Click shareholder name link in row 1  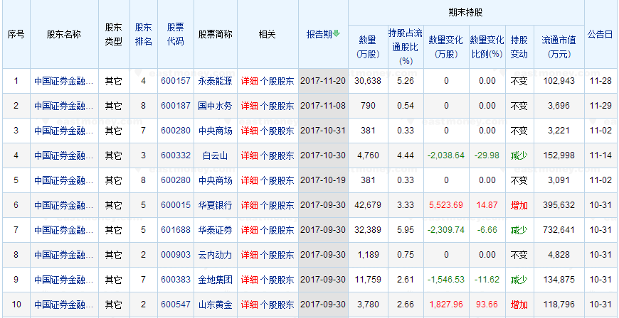[64, 81]
